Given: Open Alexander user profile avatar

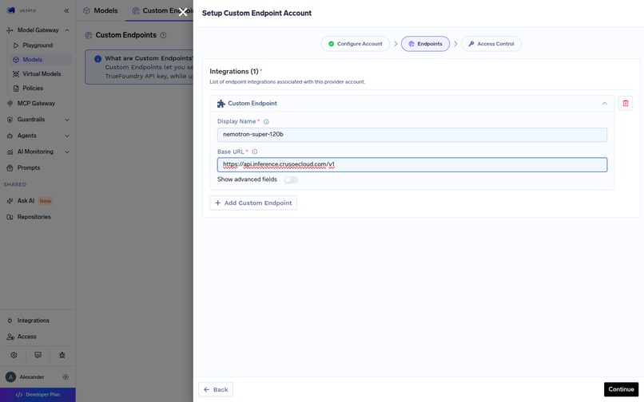Looking at the screenshot, I should (x=10, y=377).
